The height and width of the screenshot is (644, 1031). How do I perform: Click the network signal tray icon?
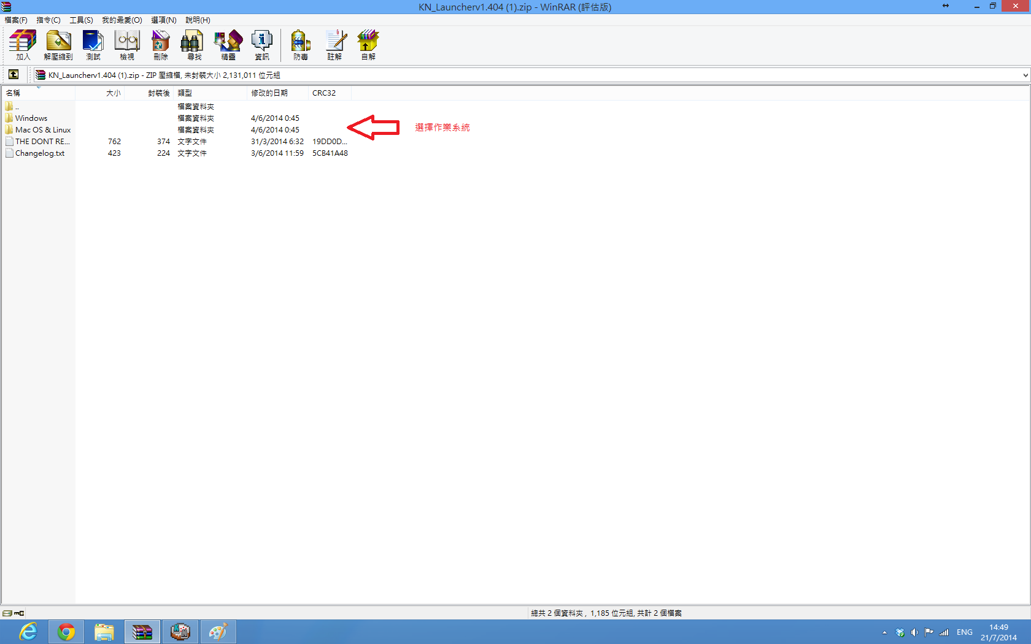coord(944,632)
